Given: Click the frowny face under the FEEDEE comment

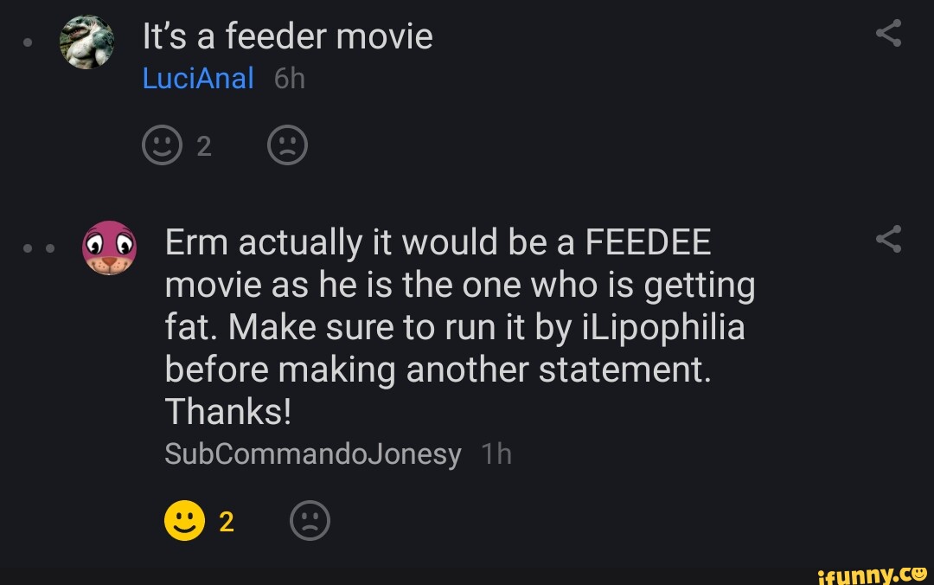Looking at the screenshot, I should [310, 520].
